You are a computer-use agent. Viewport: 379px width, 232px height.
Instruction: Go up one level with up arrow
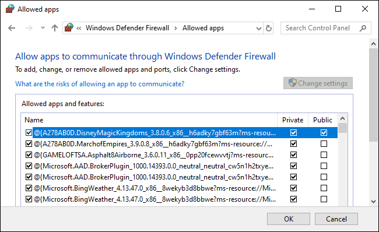pyautogui.click(x=55, y=28)
